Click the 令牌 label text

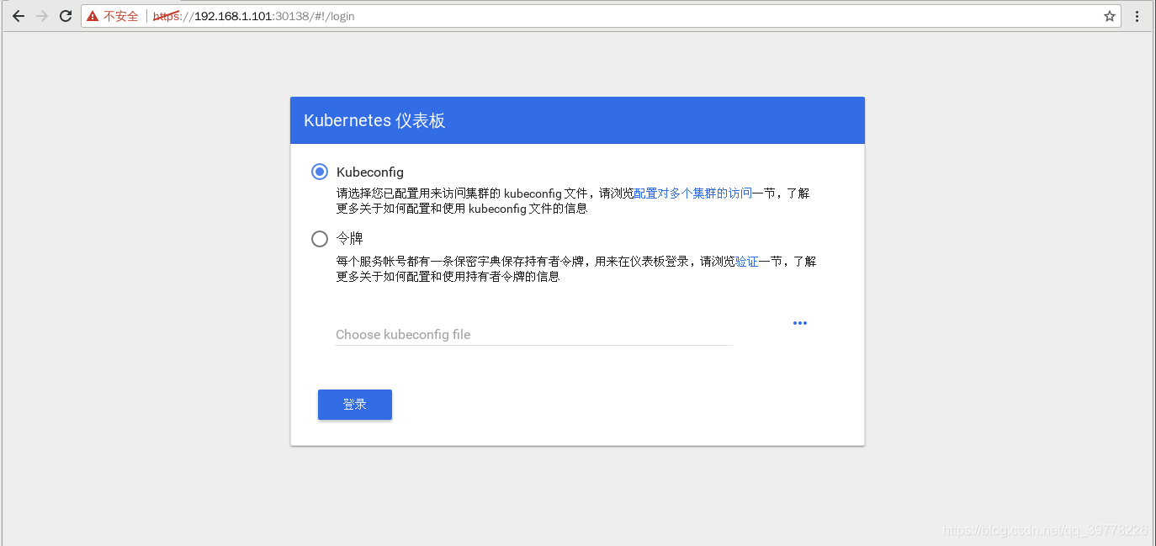[x=351, y=238]
